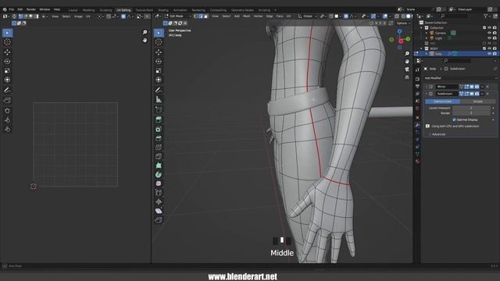Open the Add Modifier dropdown
The width and height of the screenshot is (500, 281).
tap(460, 78)
